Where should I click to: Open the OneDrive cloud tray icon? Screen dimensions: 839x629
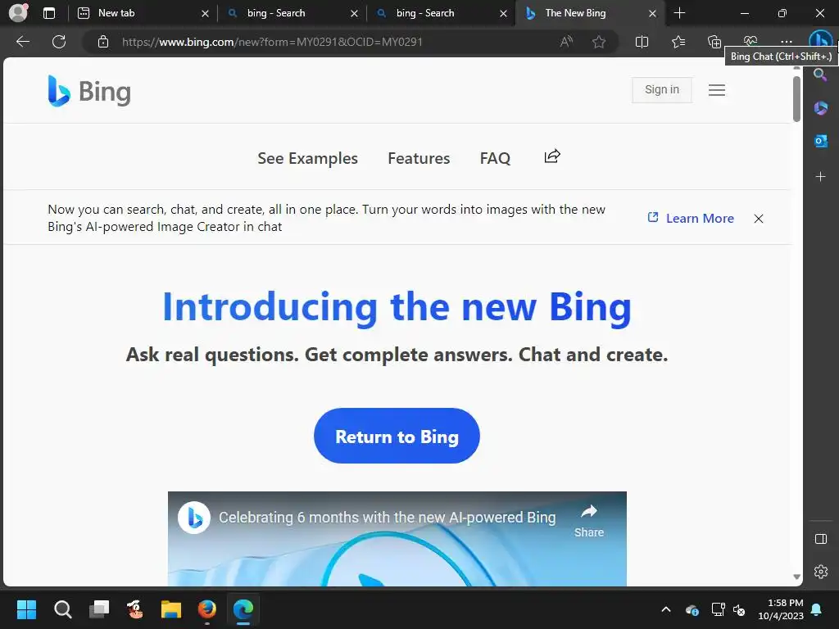coord(692,609)
